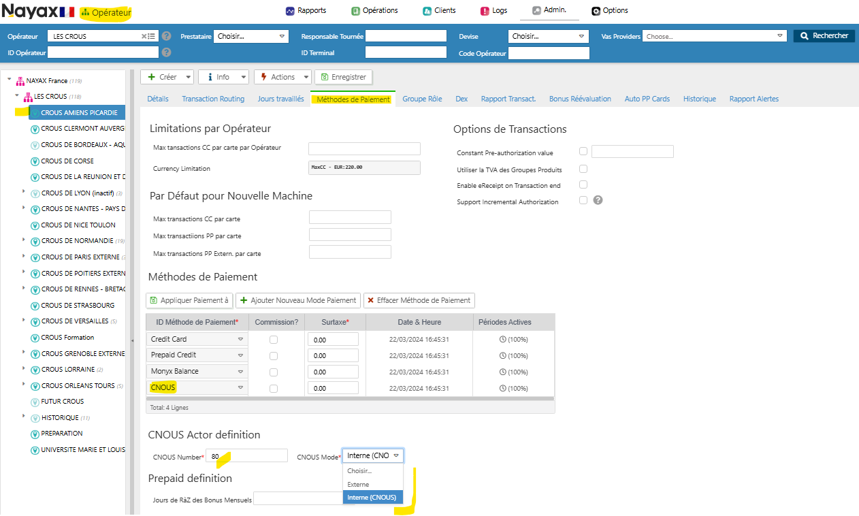Click the help icon beside Opérateur field
Viewport: 859px width, 516px height.
166,36
